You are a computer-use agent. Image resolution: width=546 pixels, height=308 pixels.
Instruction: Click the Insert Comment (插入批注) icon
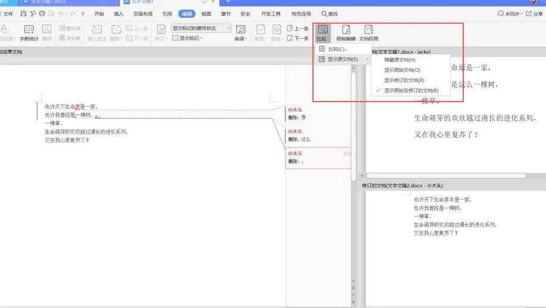(97, 33)
